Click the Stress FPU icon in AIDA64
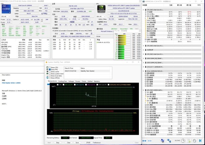The image size is (205, 145). (x=47, y=70)
